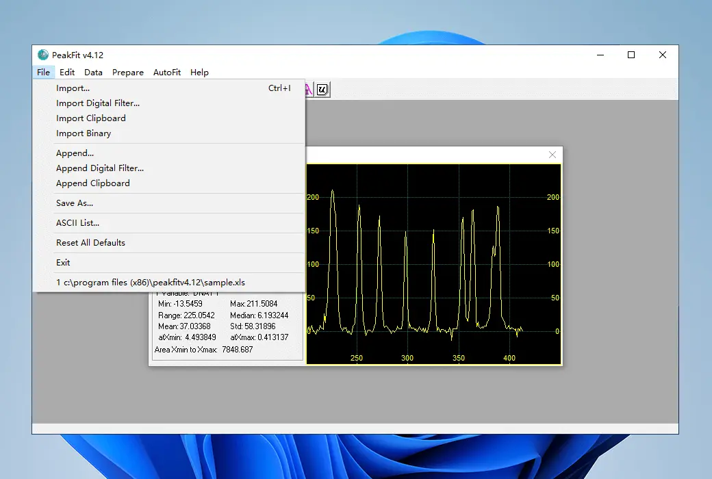
Task: Click the Mean: 37.03368 value
Action: [x=184, y=326]
